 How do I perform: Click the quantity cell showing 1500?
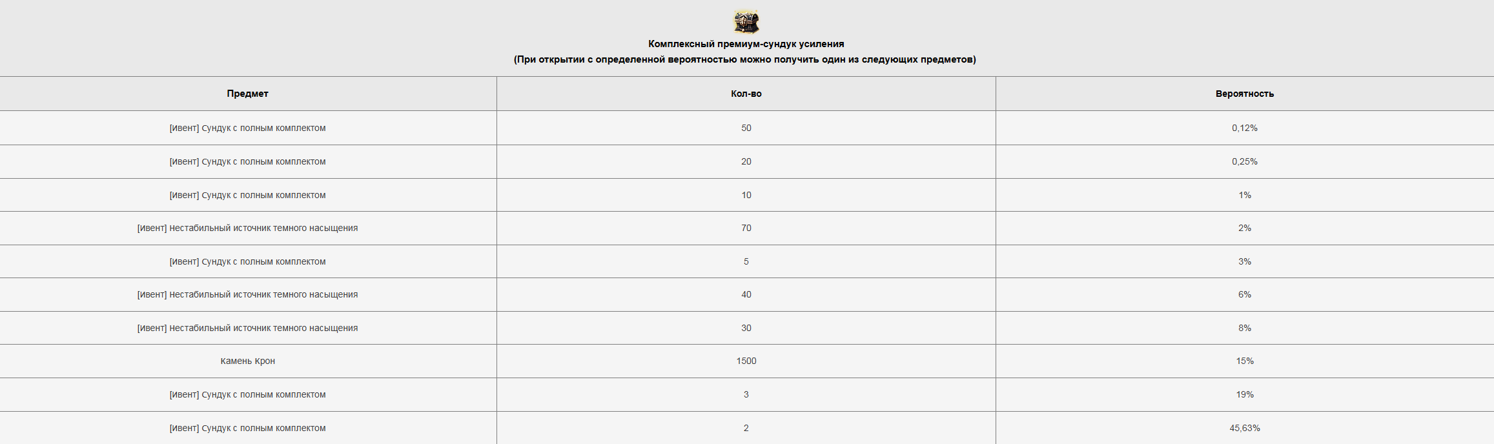click(x=746, y=361)
